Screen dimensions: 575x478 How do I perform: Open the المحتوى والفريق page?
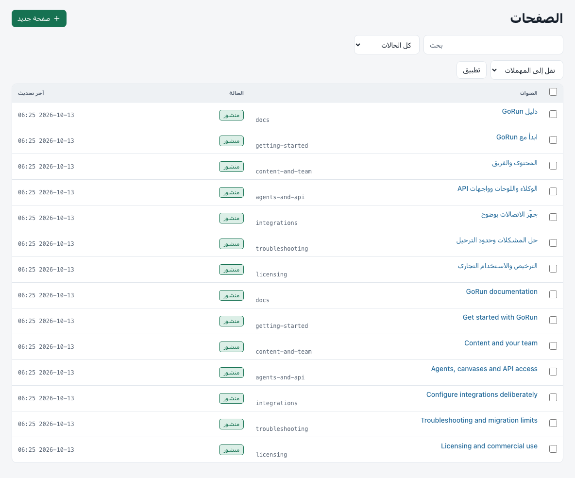coord(514,163)
